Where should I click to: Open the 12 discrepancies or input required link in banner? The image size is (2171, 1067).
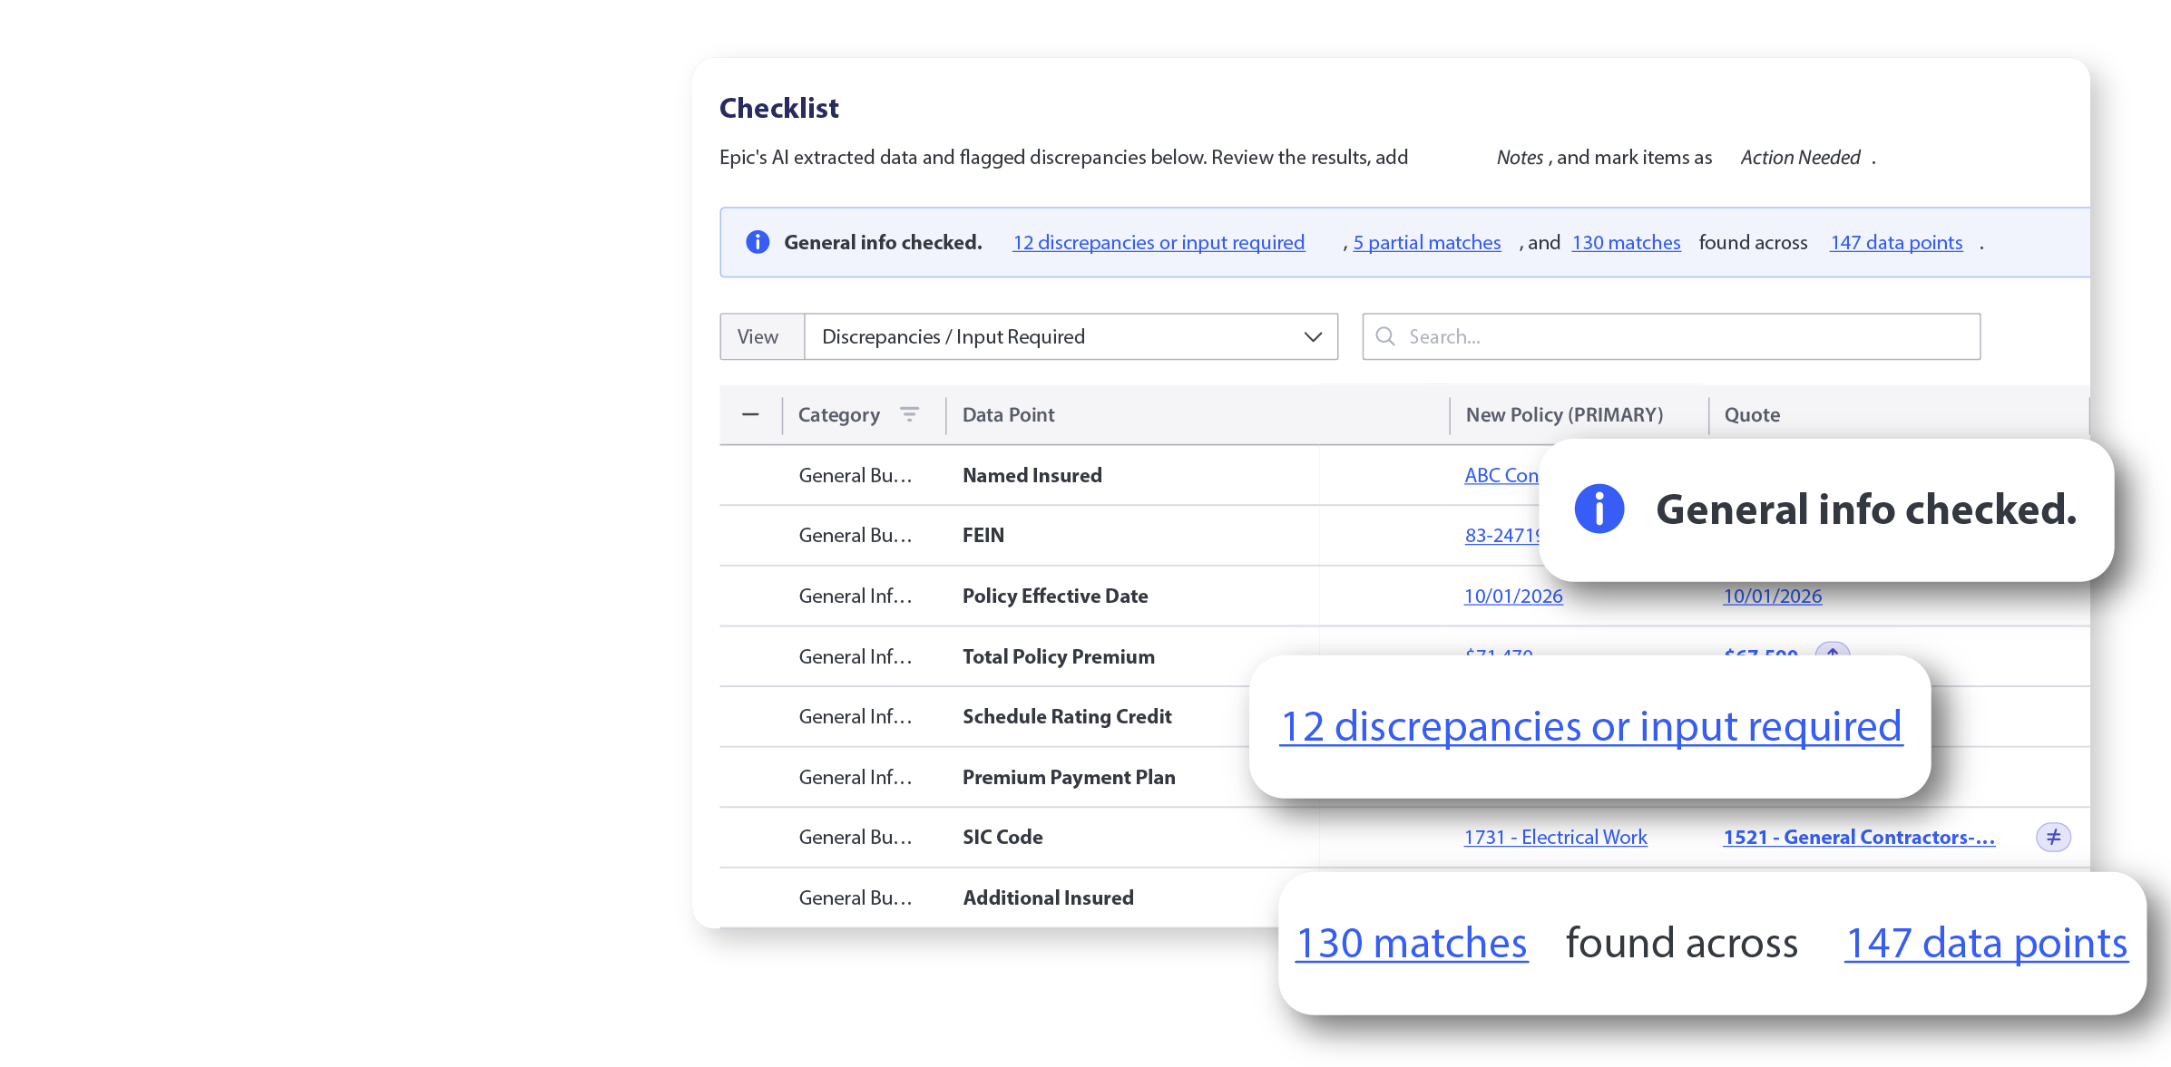point(1159,242)
